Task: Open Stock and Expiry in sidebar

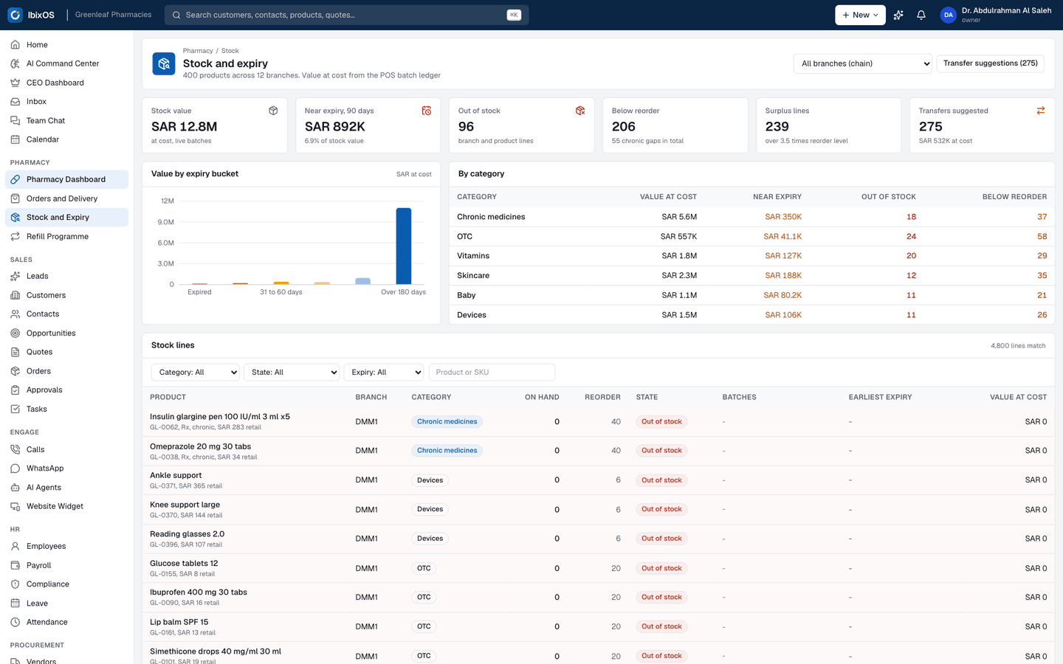Action: coord(66,218)
